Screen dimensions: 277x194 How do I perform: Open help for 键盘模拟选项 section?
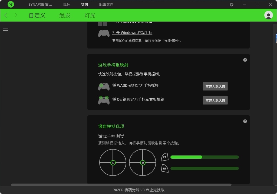[245, 121]
